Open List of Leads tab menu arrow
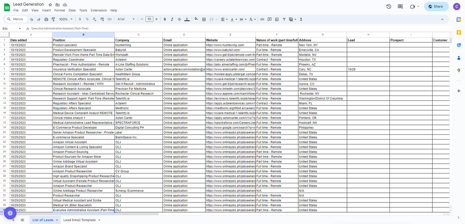This screenshot has height=224, width=465. (x=56, y=220)
